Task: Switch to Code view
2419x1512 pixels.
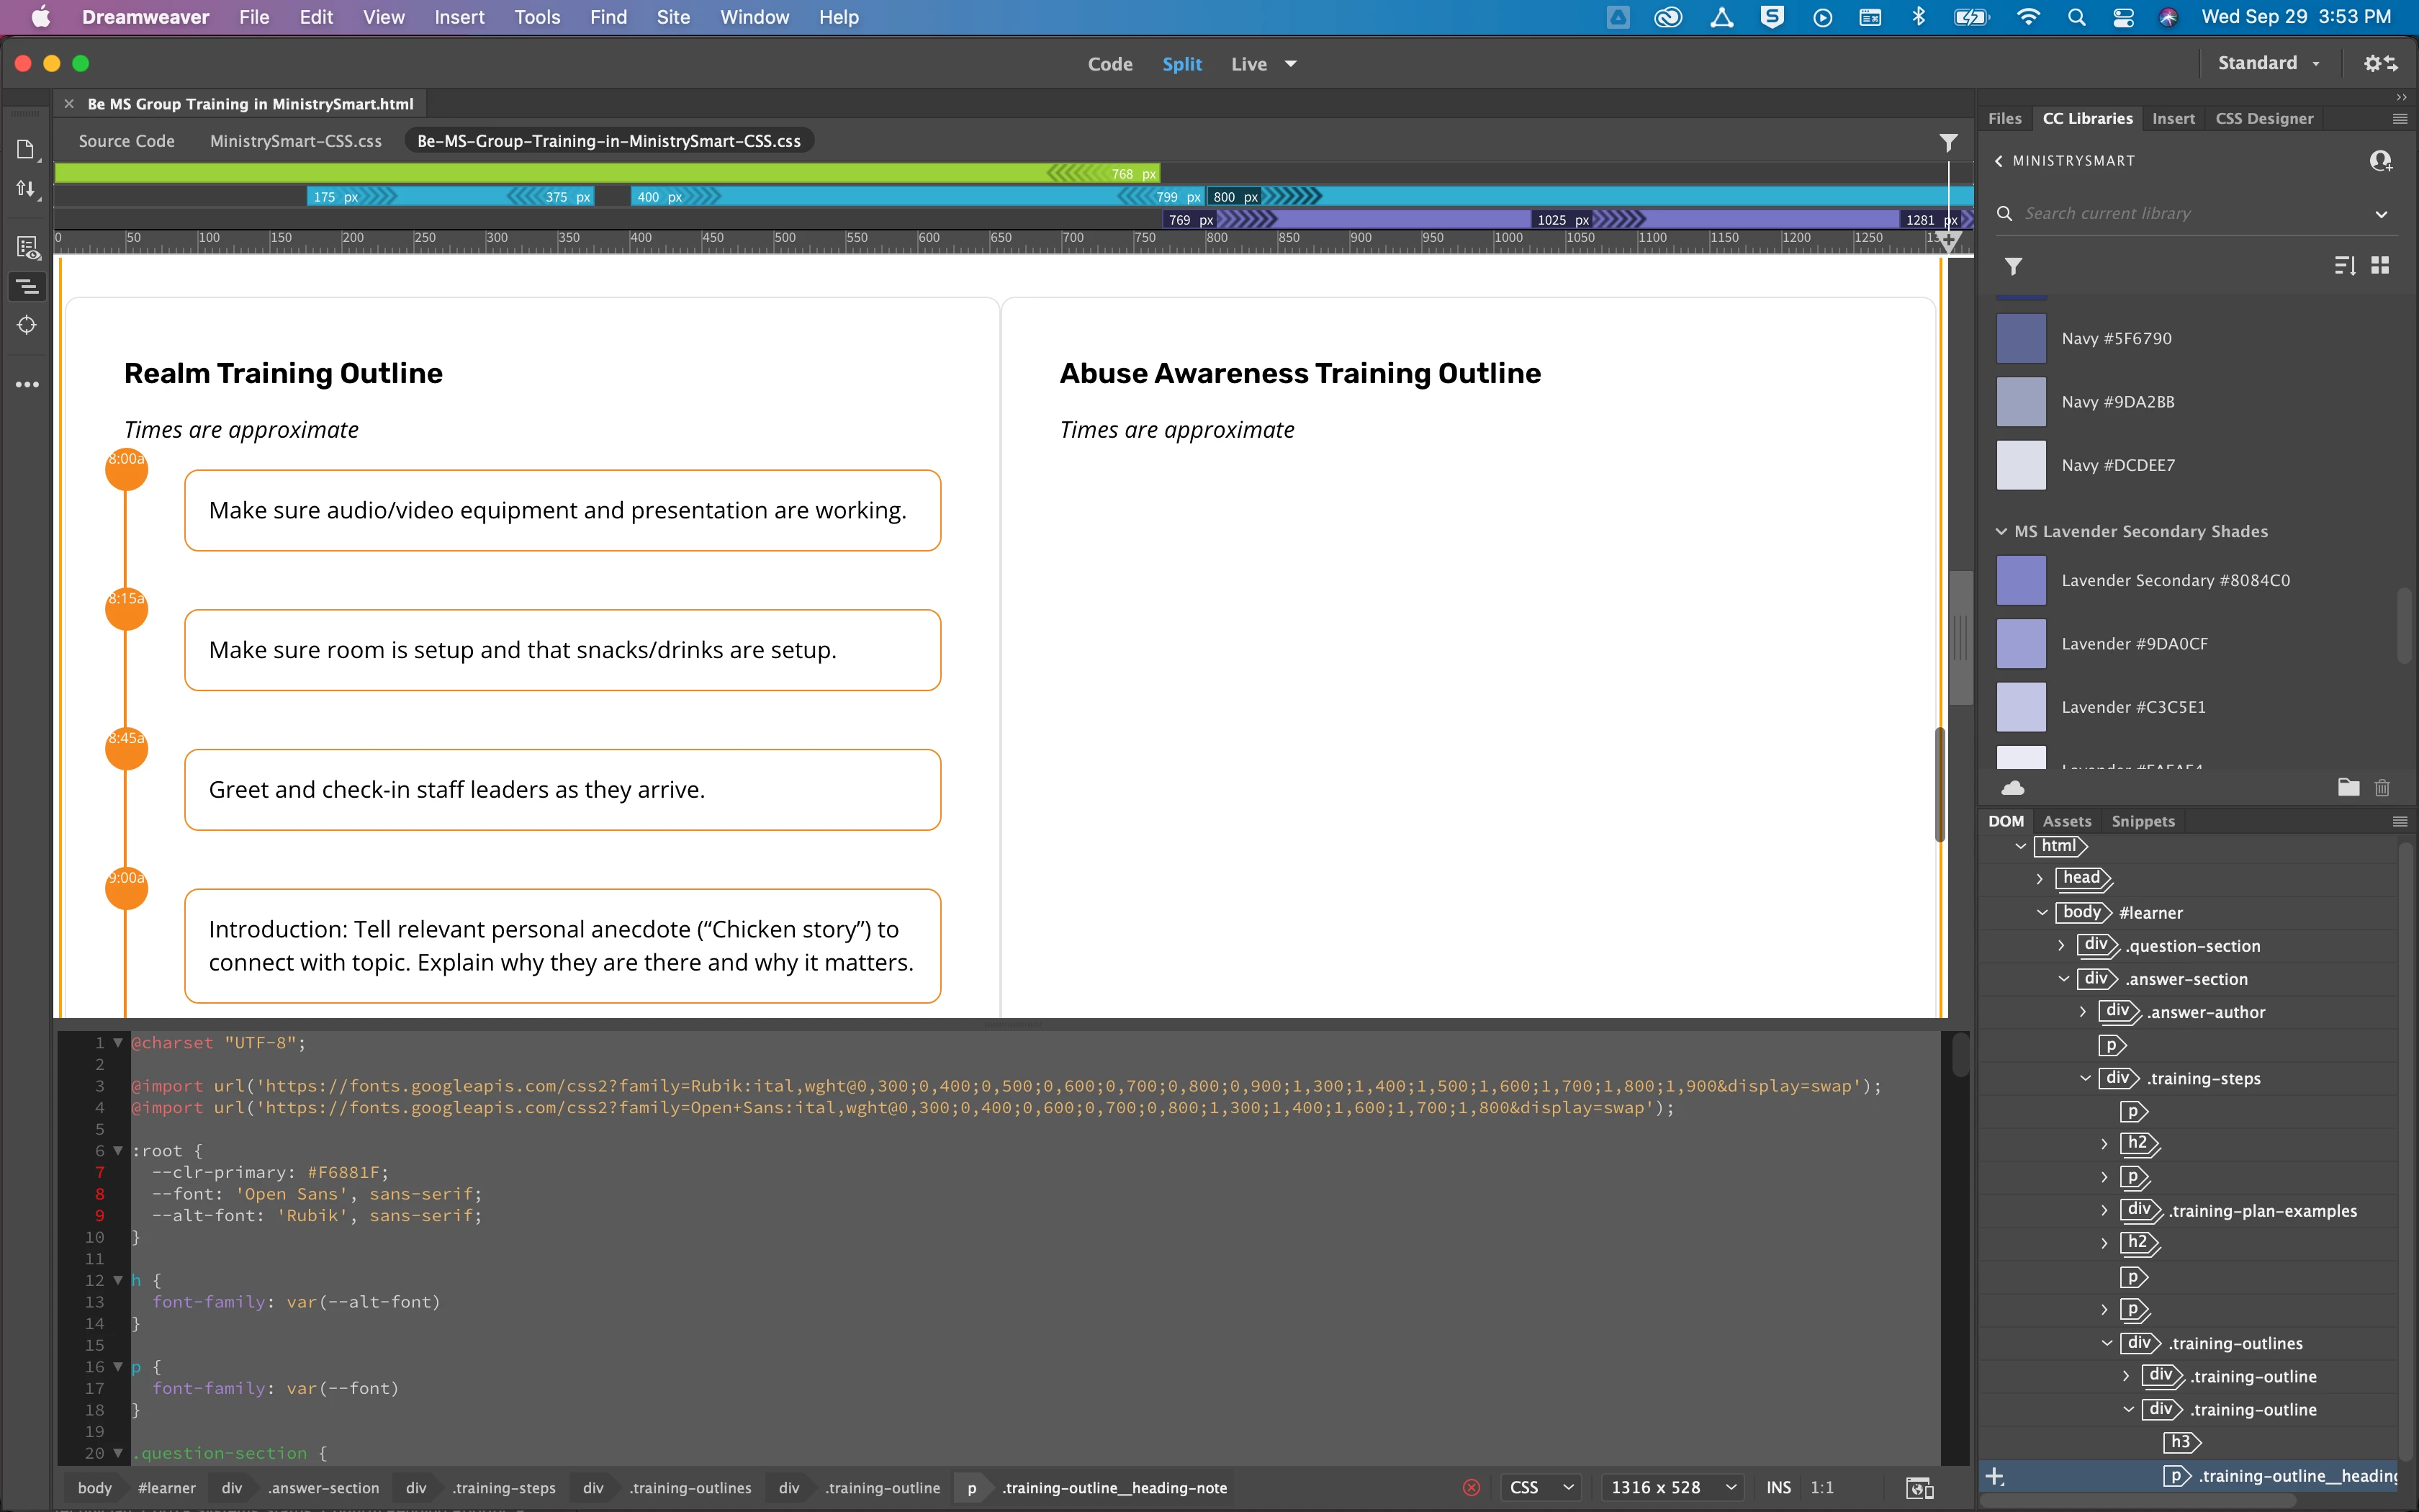Action: coord(1109,64)
